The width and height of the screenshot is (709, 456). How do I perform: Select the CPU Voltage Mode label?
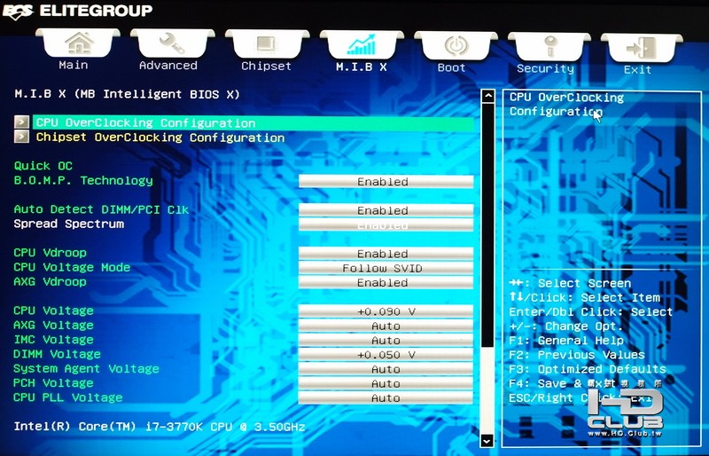click(x=72, y=267)
